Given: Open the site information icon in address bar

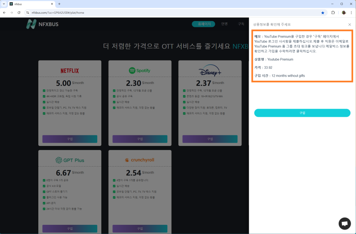Looking at the screenshot, I should [x=28, y=13].
